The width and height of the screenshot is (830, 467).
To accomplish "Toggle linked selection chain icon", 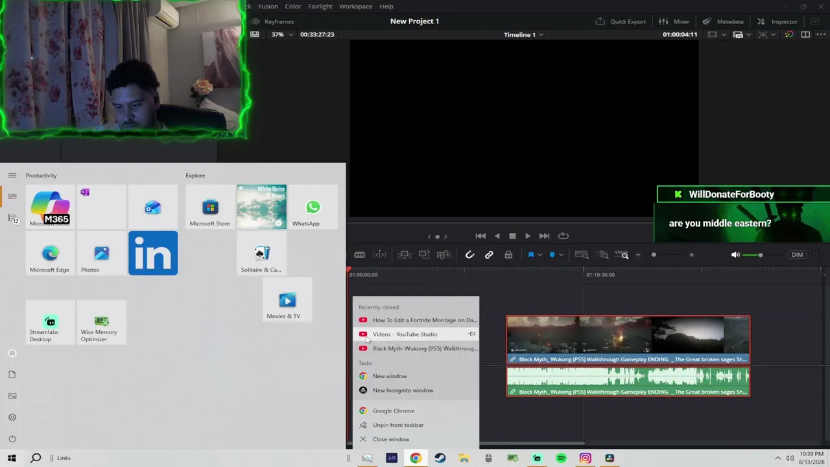I will [x=489, y=255].
